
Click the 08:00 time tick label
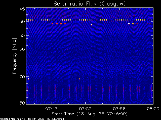click(153, 109)
